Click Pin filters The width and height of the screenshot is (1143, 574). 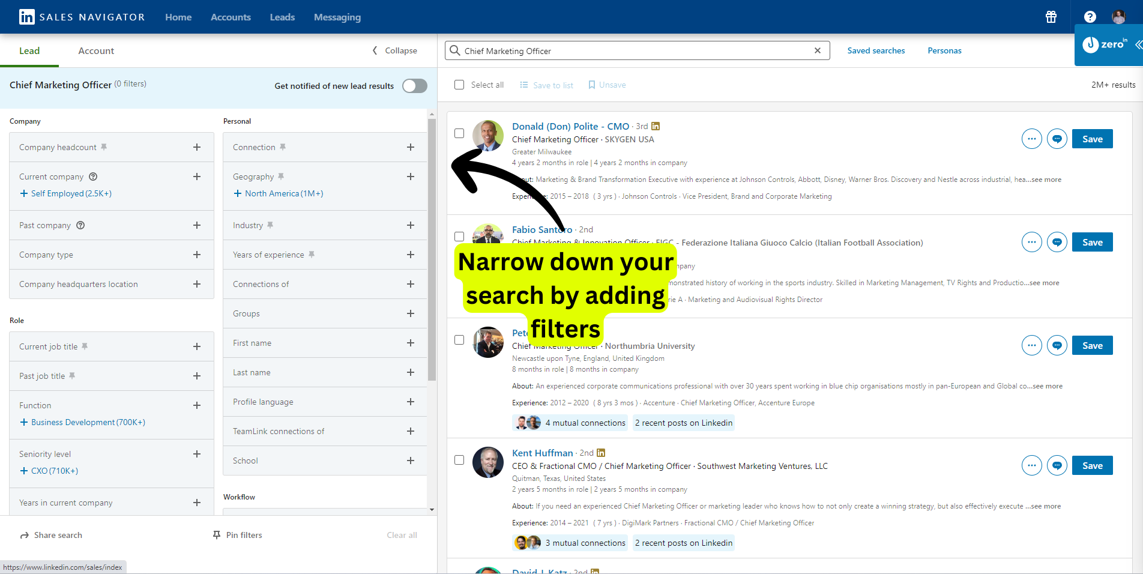coord(238,535)
